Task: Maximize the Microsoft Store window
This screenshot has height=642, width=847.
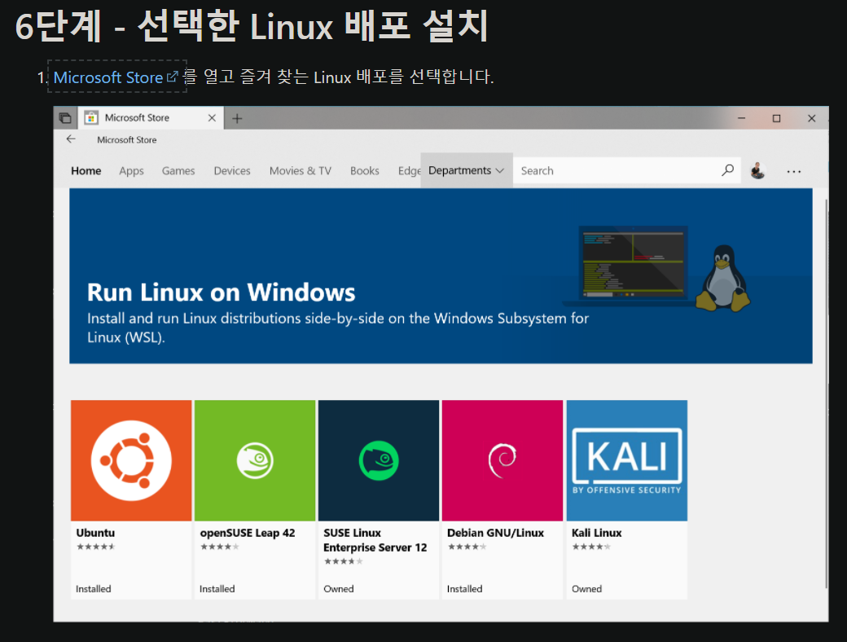Action: (777, 118)
